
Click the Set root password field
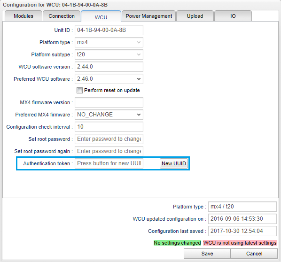pyautogui.click(x=109, y=139)
